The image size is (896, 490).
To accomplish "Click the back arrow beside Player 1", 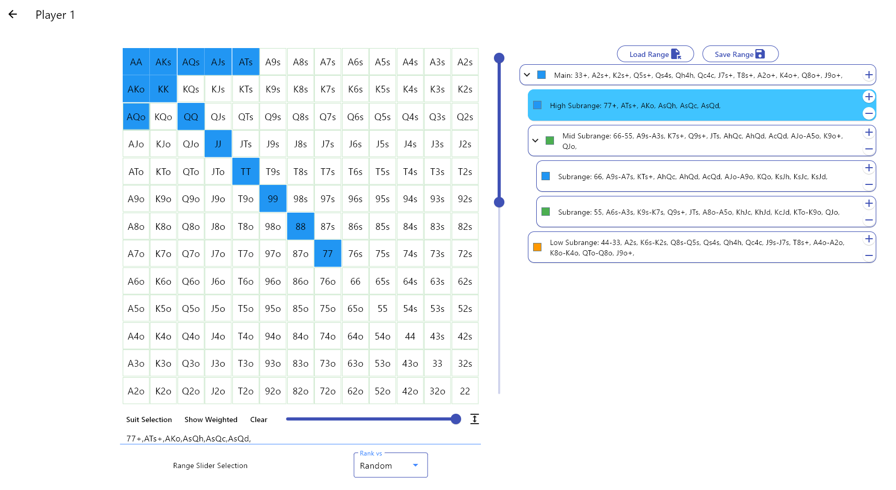I will pos(13,14).
